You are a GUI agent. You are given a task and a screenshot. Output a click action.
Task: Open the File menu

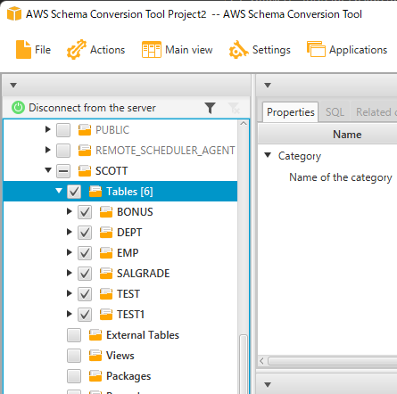click(33, 50)
